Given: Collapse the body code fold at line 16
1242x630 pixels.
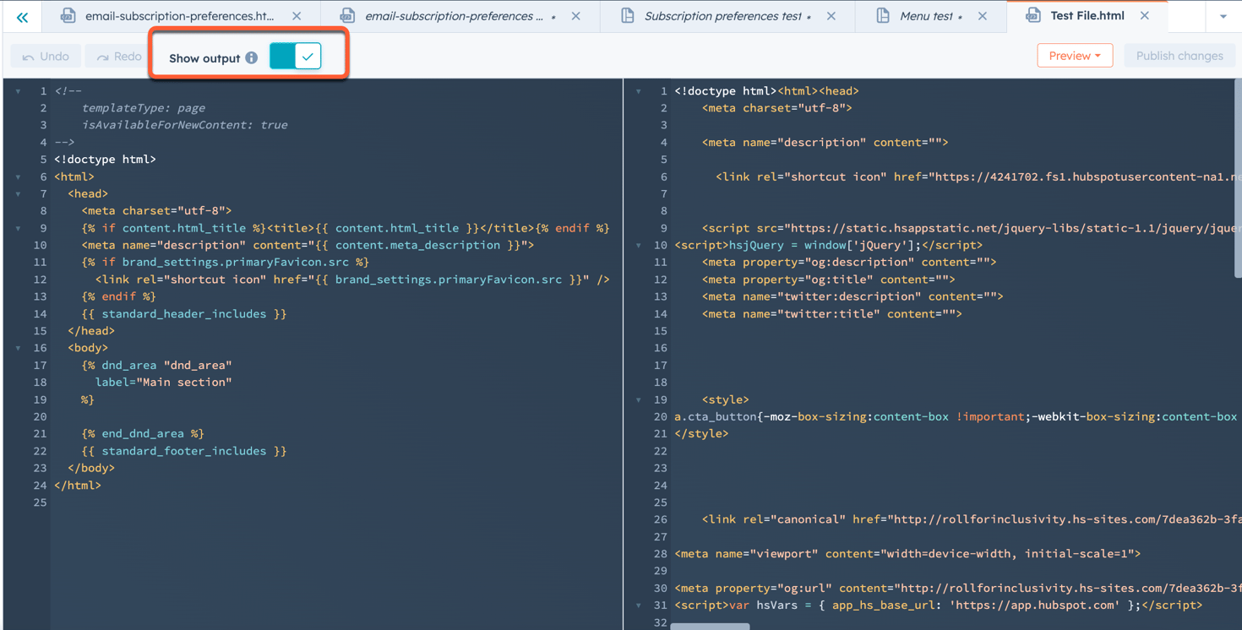Looking at the screenshot, I should (19, 347).
